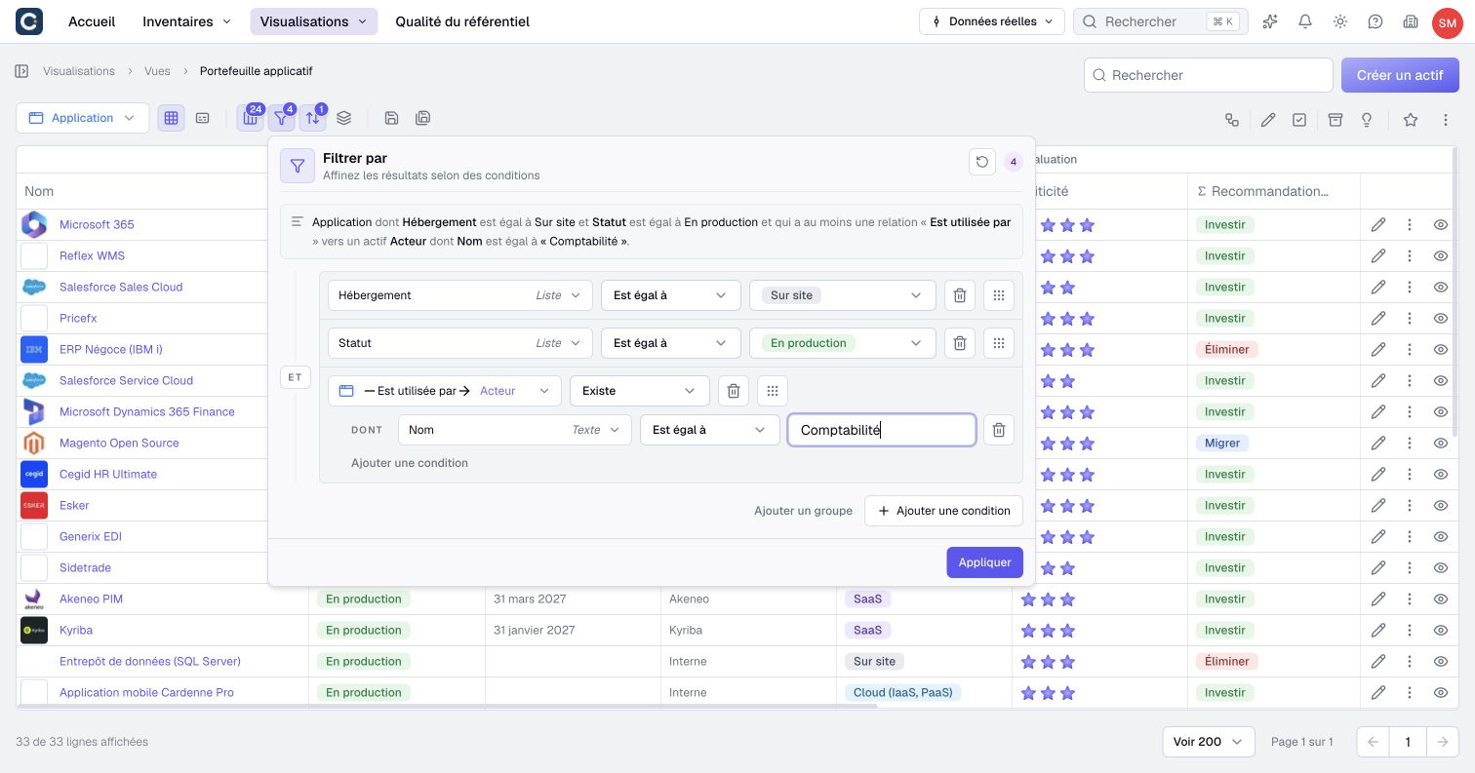Click the Appliquer button
The image size is (1475, 773).
point(984,562)
